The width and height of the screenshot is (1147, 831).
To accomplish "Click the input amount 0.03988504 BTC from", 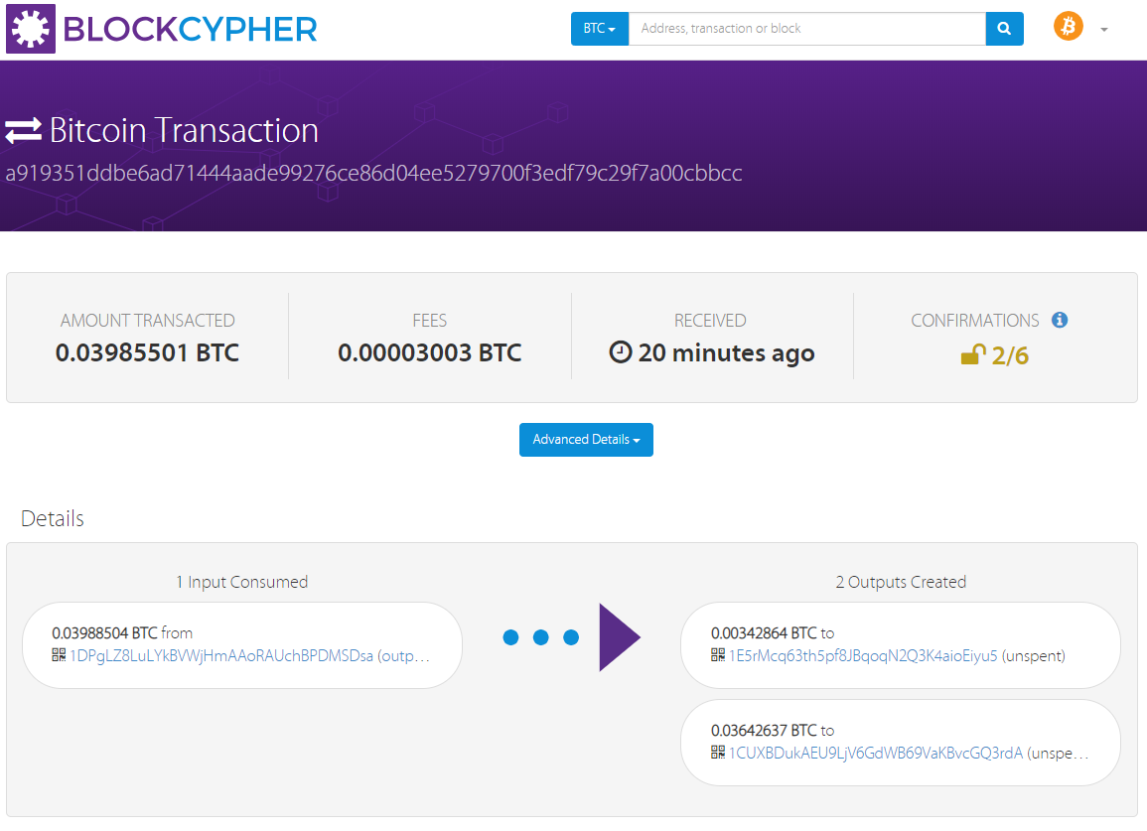I will pyautogui.click(x=122, y=632).
